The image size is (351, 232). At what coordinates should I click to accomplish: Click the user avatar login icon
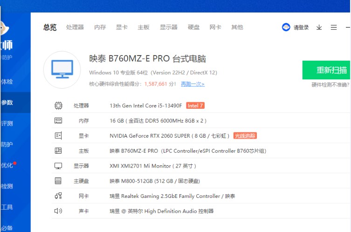pos(286,28)
